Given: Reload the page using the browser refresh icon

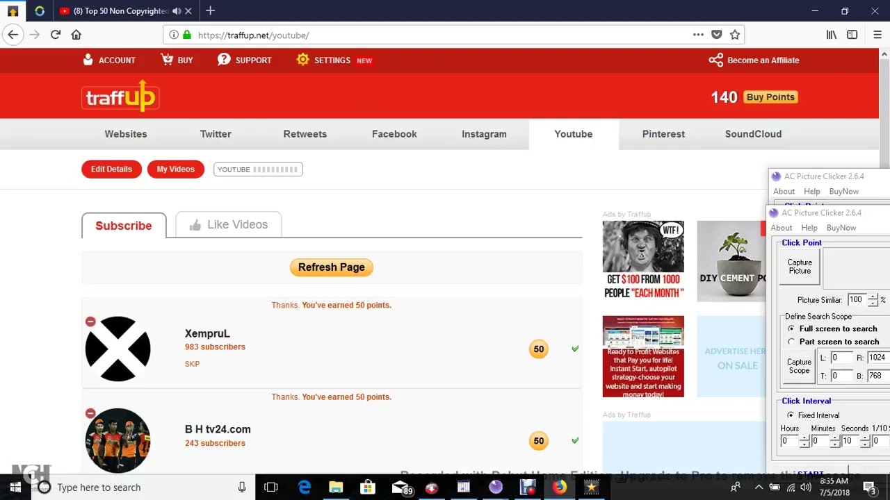Looking at the screenshot, I should (x=55, y=35).
